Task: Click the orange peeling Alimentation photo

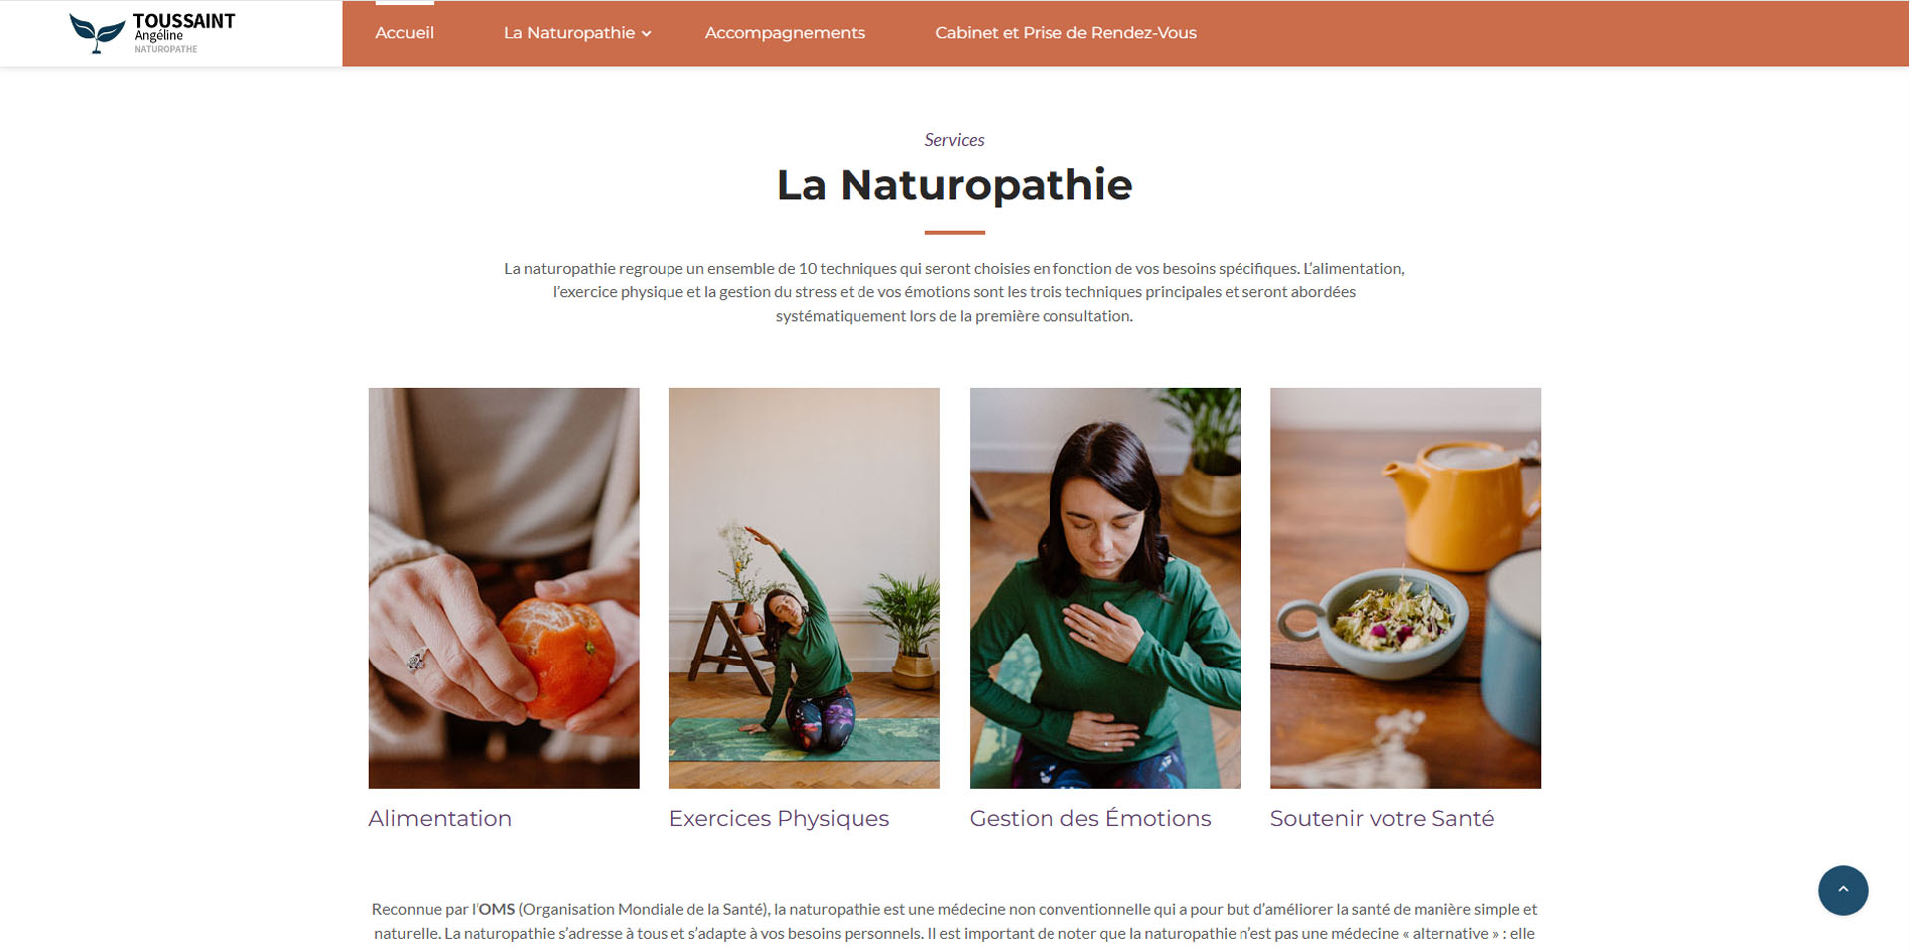Action: point(503,588)
